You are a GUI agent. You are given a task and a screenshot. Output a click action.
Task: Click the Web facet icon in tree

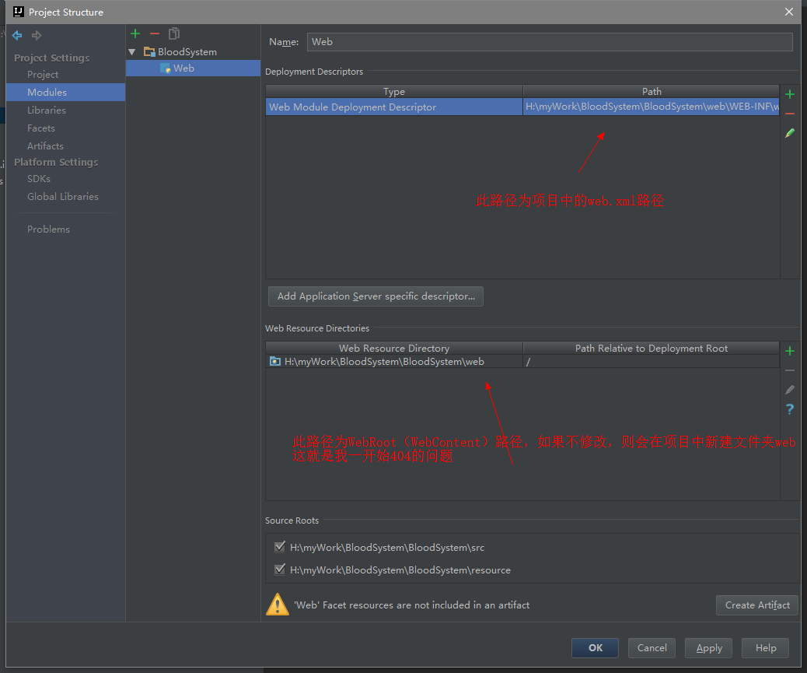point(165,68)
